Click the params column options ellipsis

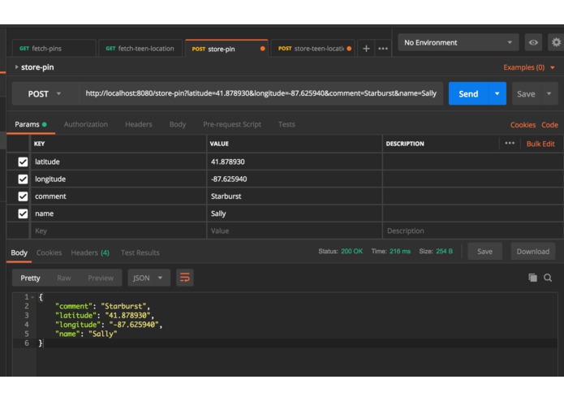pos(510,143)
